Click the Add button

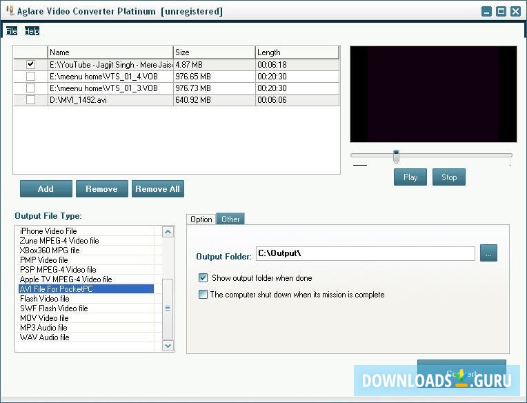click(46, 188)
